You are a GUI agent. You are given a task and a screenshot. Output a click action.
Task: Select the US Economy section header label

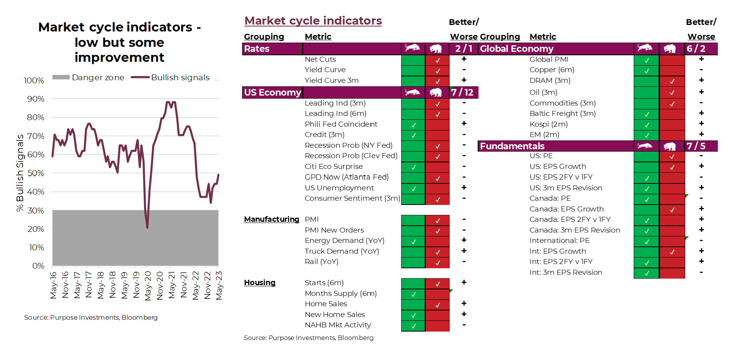272,92
